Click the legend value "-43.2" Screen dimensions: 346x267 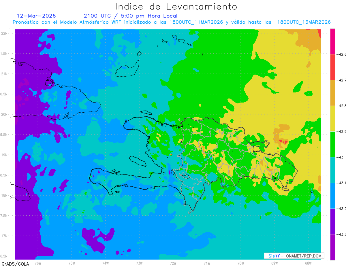point(341,209)
